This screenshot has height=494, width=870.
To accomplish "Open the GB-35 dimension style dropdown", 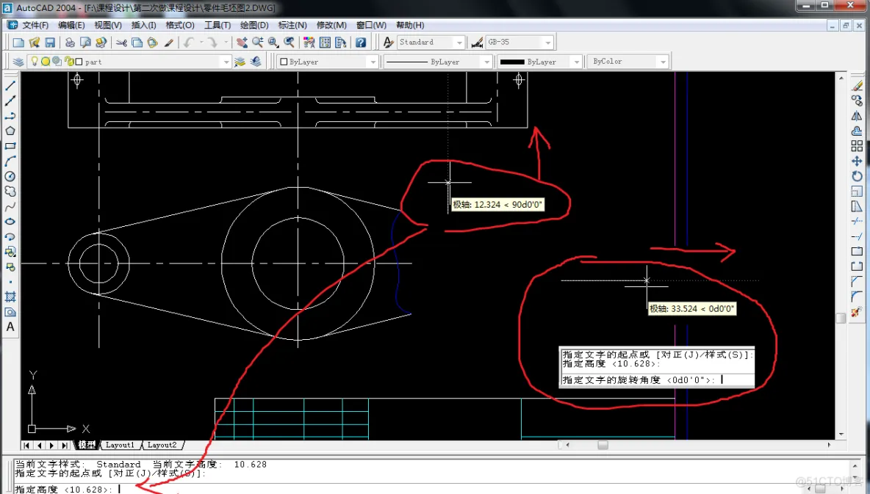I will coord(547,42).
